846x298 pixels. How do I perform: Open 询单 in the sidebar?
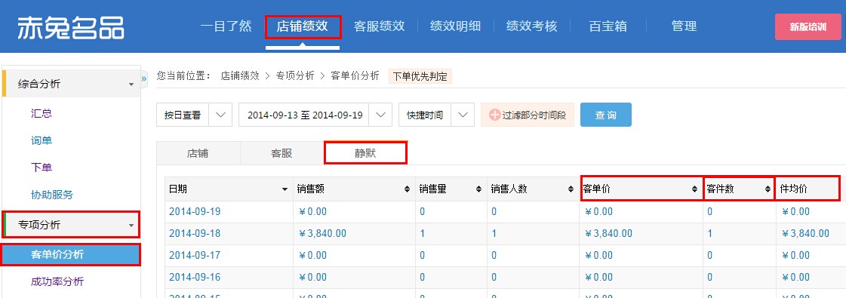42,140
